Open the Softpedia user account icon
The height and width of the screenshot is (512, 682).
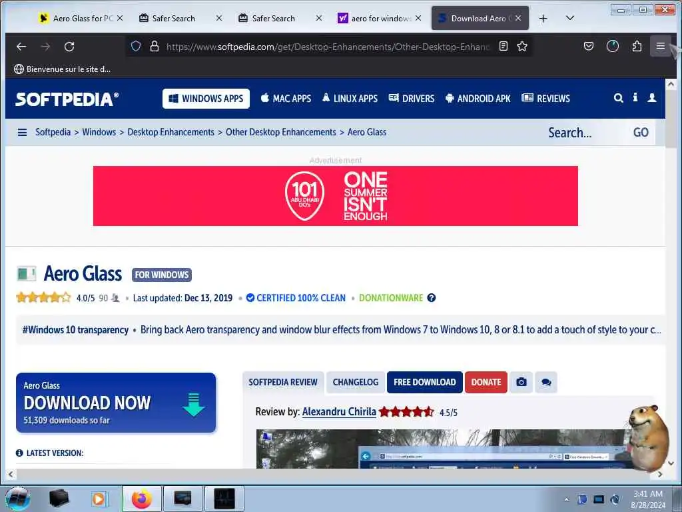click(651, 98)
